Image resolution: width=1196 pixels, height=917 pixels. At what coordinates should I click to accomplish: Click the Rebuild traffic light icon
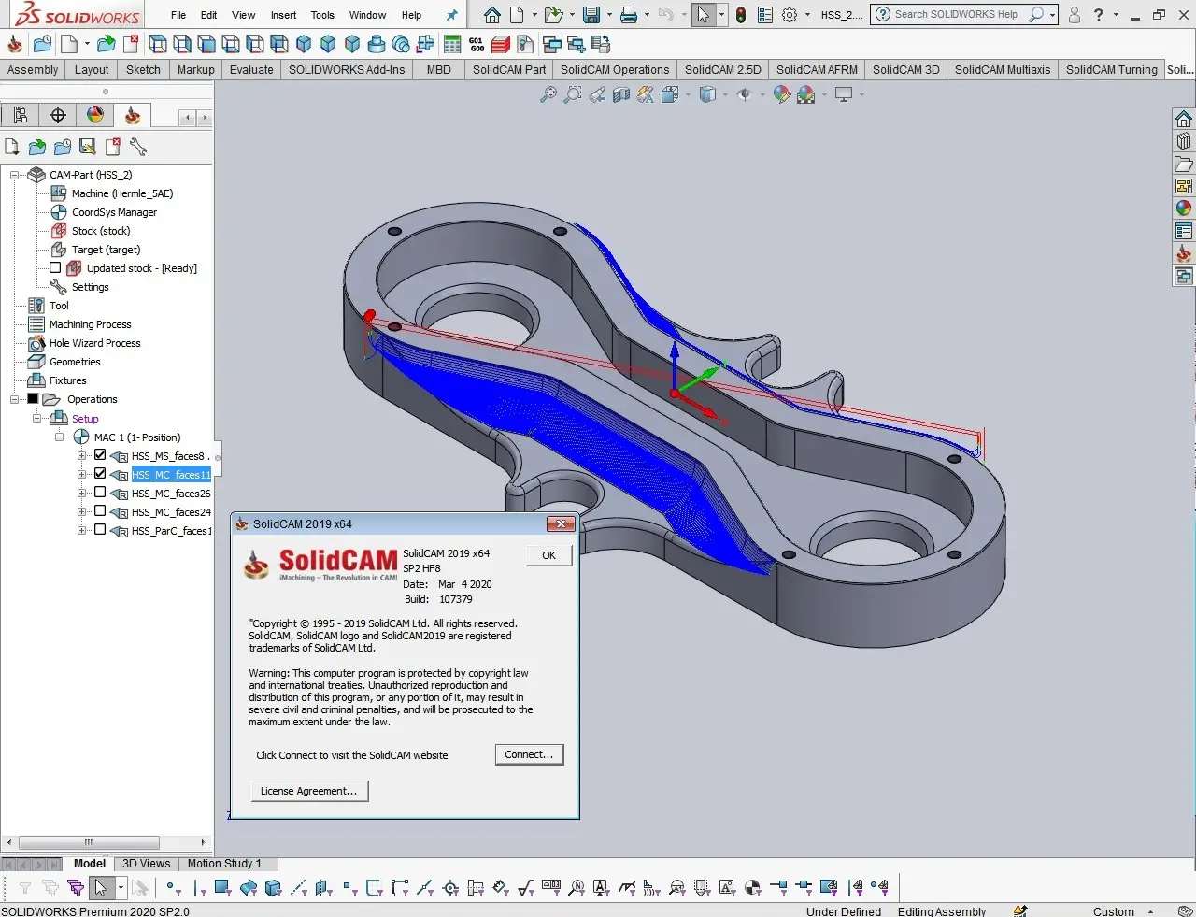(741, 15)
